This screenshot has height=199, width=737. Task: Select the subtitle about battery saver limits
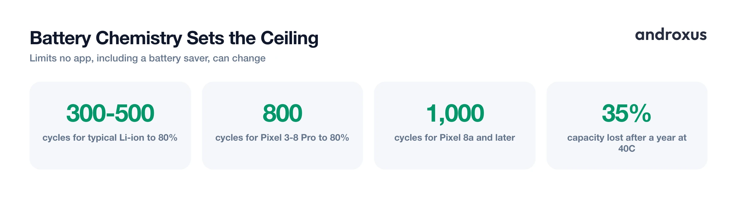pyautogui.click(x=147, y=58)
